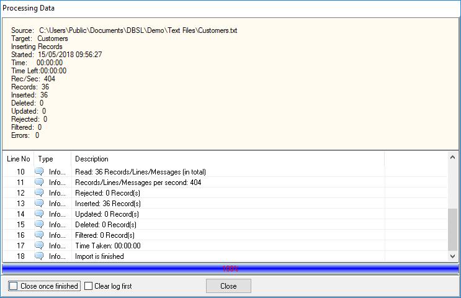Click the log list scrollbar thumb
The height and width of the screenshot is (298, 461).
[453, 230]
